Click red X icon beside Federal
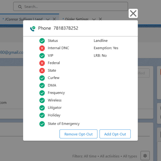This screenshot has height=161, width=161. (42, 63)
